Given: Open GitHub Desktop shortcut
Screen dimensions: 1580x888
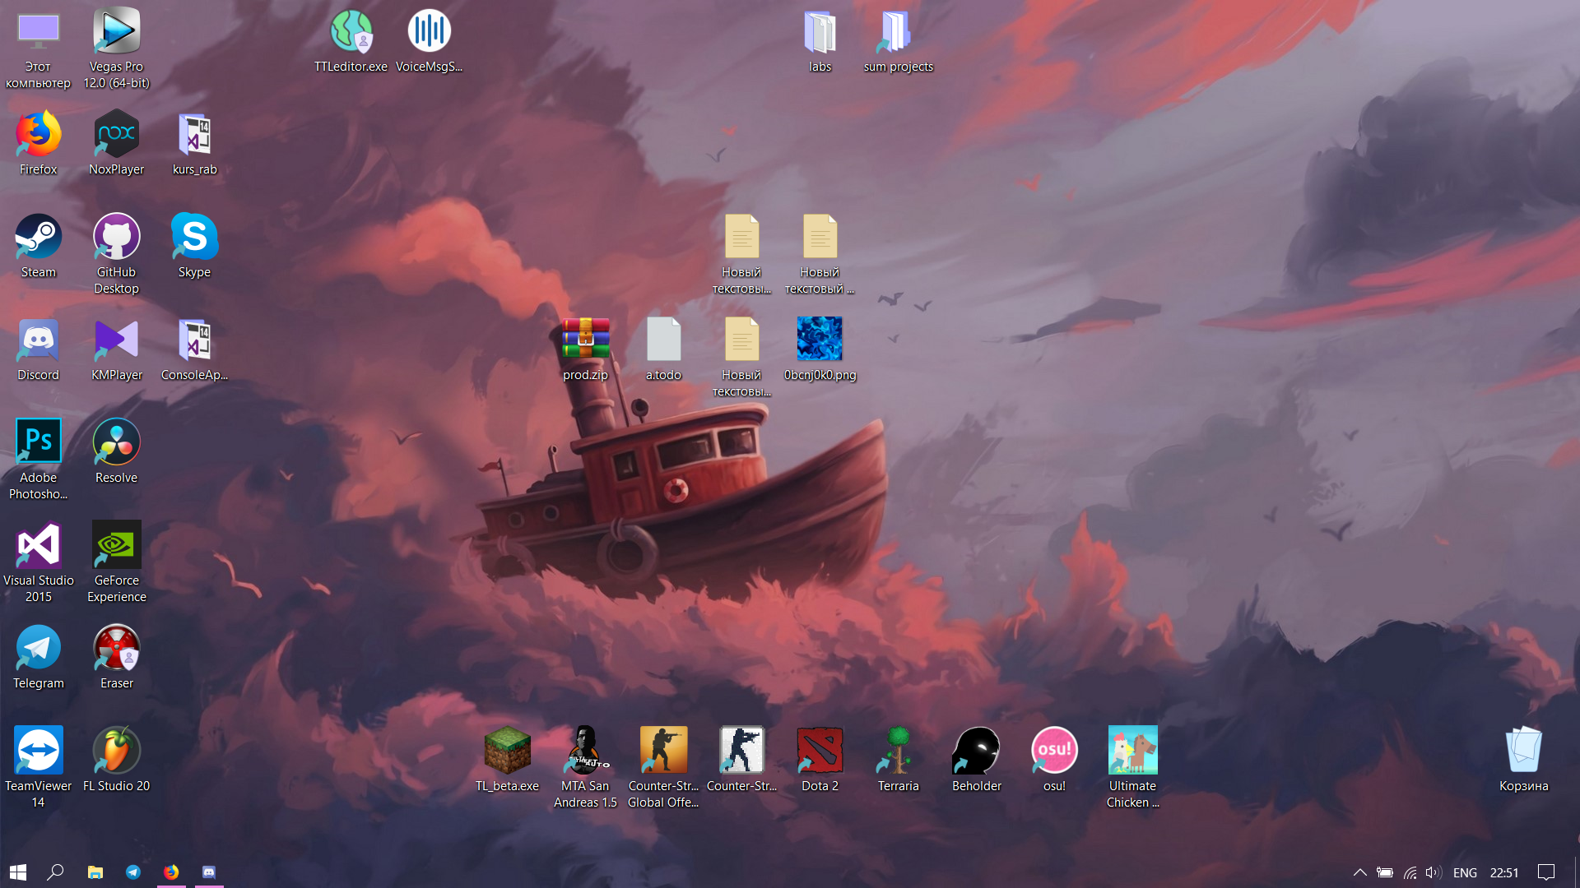Looking at the screenshot, I should pyautogui.click(x=116, y=253).
